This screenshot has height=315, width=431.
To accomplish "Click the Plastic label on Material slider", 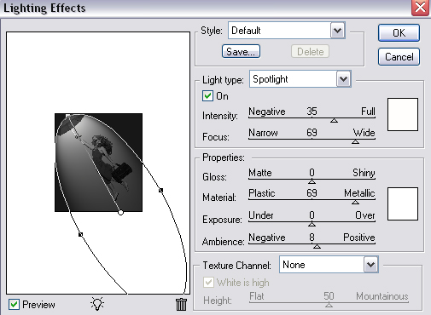I will point(262,193).
